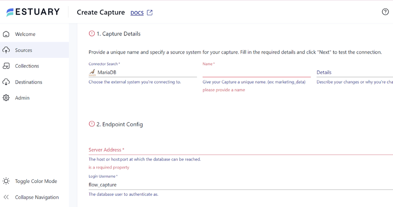This screenshot has height=207, width=393.
Task: Toggle Color Mode sun icon
Action: click(6, 181)
